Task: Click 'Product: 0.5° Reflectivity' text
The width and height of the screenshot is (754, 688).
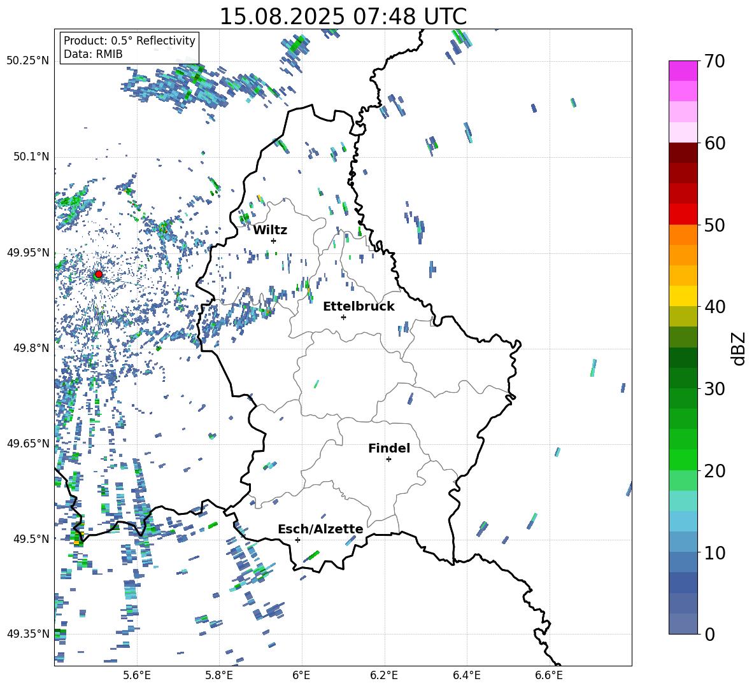Action: [x=129, y=40]
